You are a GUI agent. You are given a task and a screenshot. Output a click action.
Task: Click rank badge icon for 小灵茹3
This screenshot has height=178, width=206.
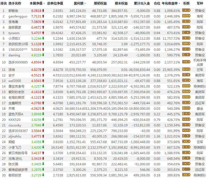pos(186,38)
